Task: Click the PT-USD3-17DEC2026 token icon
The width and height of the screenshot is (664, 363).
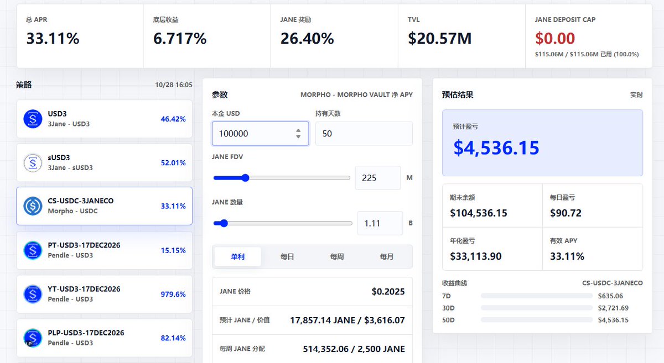Action: click(x=33, y=250)
